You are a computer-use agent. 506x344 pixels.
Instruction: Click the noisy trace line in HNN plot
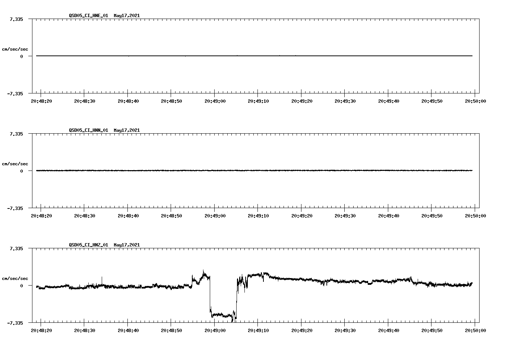(254, 171)
